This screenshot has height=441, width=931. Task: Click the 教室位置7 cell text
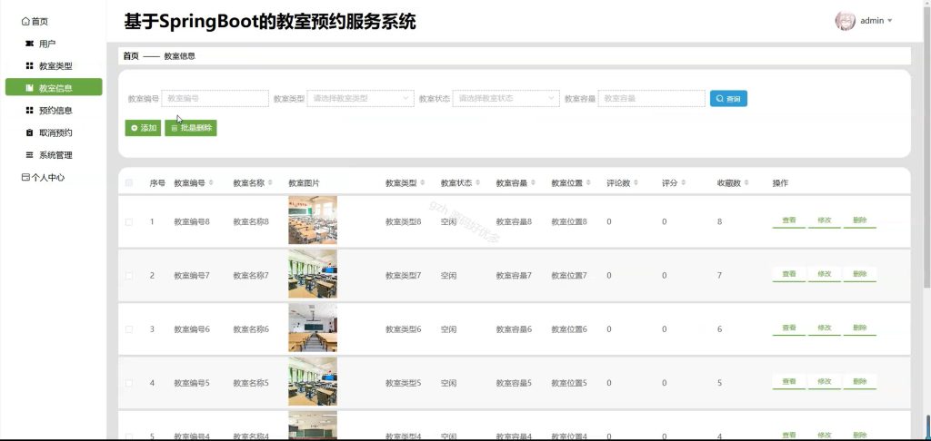pos(569,276)
